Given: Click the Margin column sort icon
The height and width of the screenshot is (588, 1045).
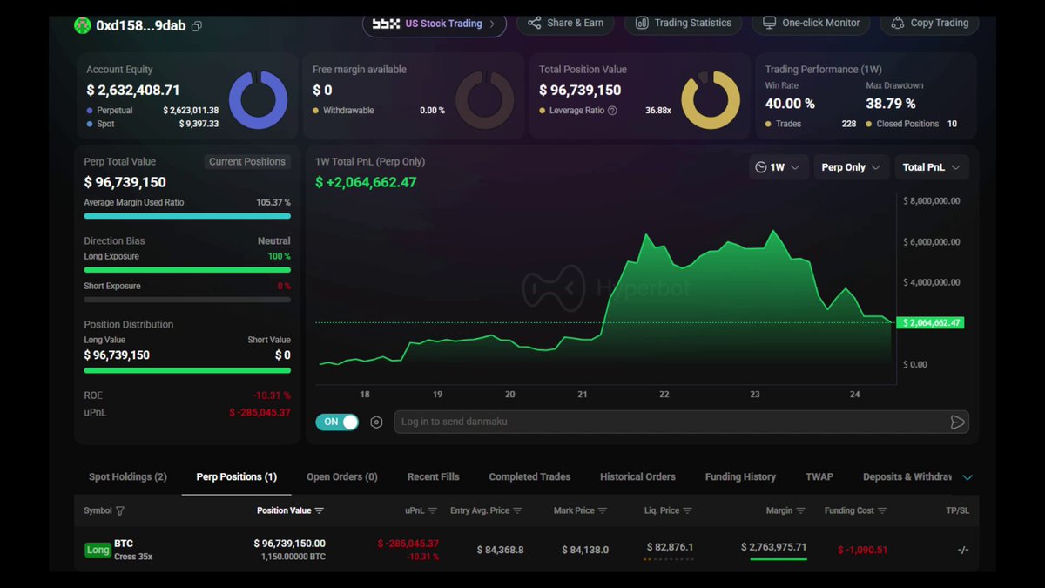Looking at the screenshot, I should pos(801,510).
